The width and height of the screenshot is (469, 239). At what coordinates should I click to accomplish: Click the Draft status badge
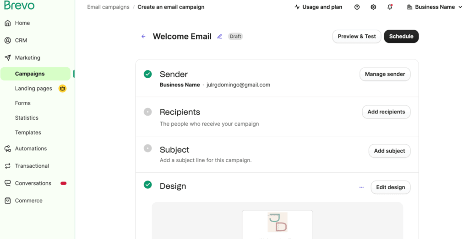[235, 37]
